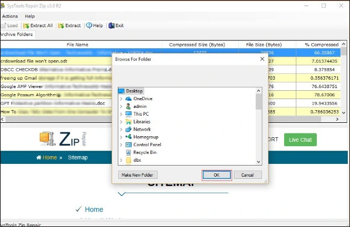Expand the Homegroup tree node
Viewport: 350px width, 227px height.
click(x=121, y=137)
